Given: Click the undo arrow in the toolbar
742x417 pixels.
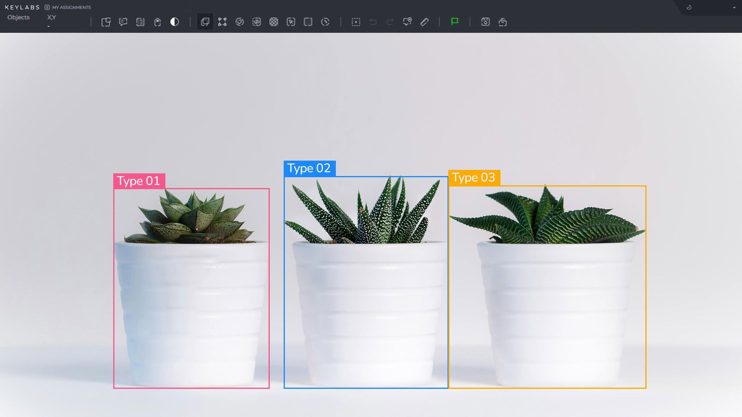Looking at the screenshot, I should pyautogui.click(x=372, y=22).
